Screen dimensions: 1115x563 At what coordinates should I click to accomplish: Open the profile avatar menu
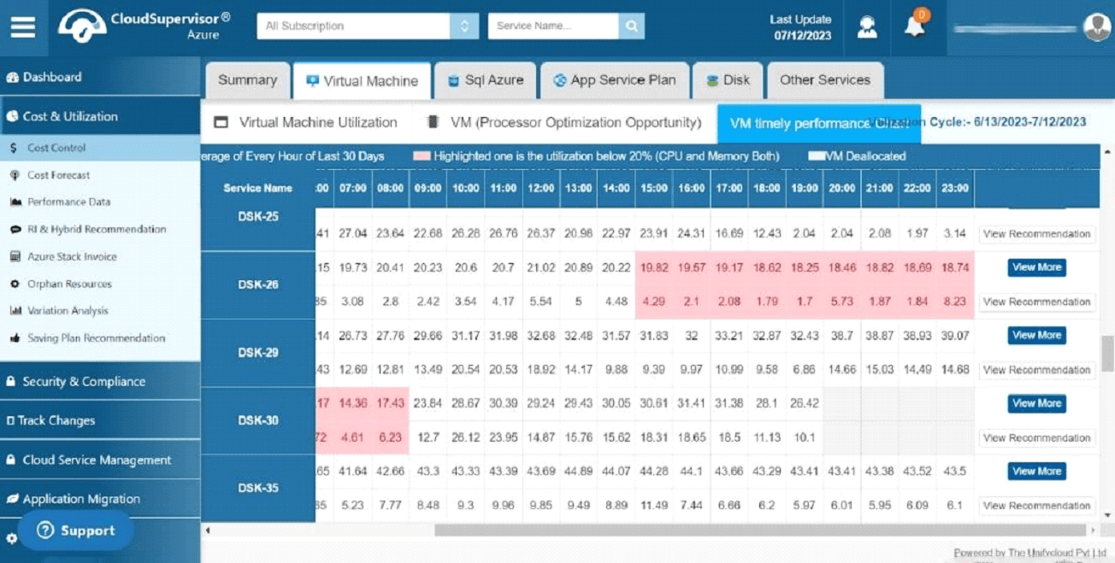(1097, 26)
